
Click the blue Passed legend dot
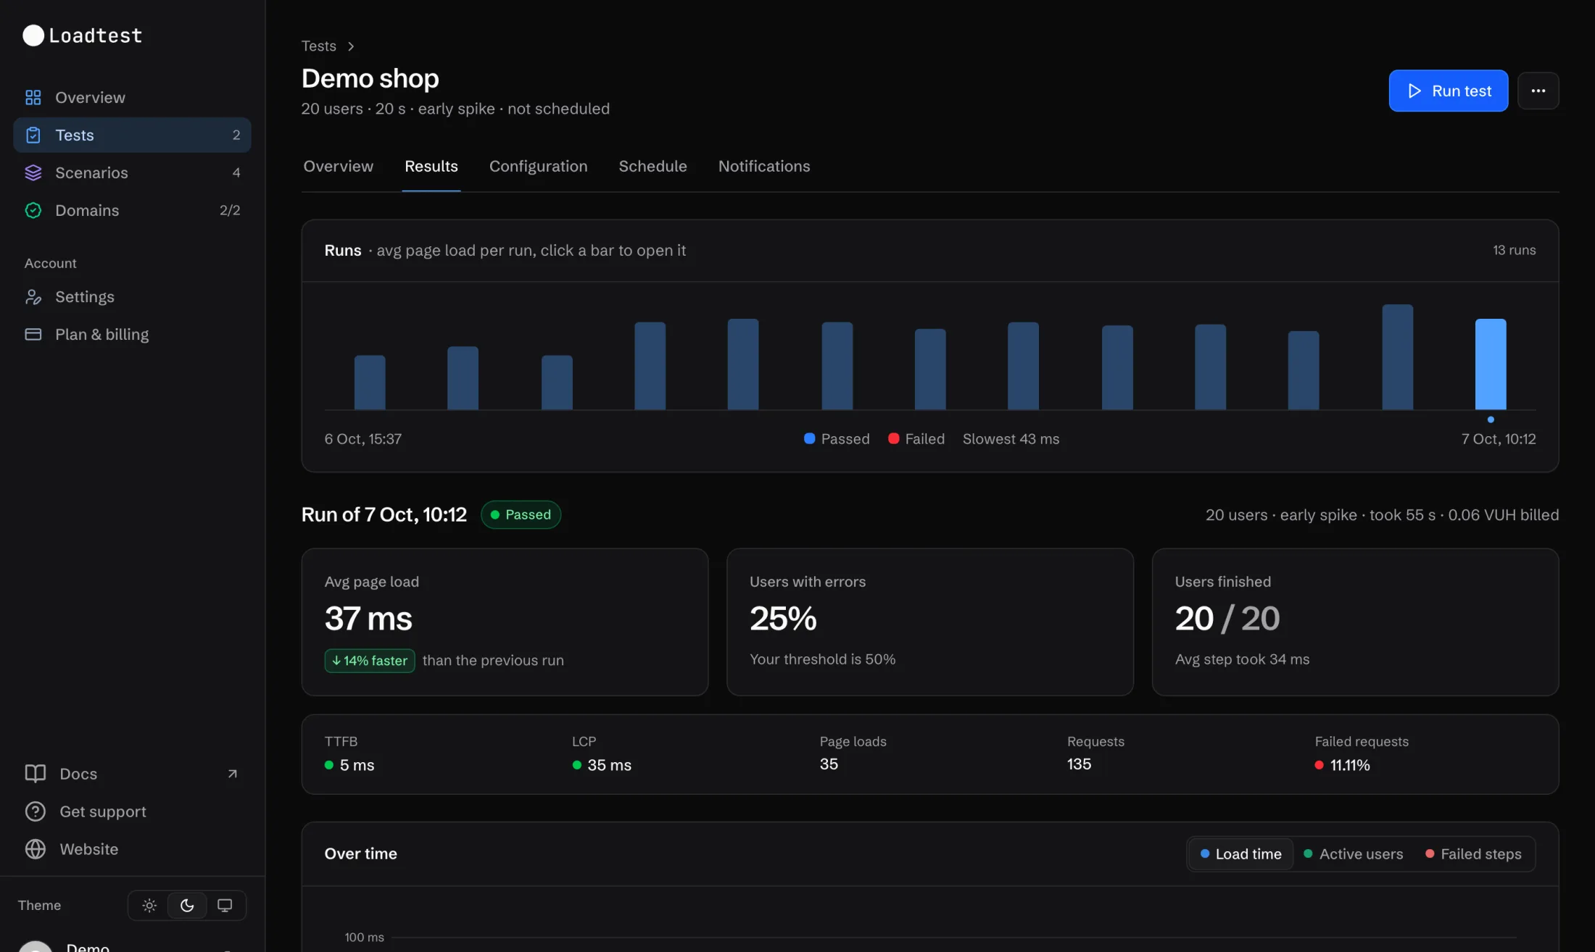click(x=810, y=438)
